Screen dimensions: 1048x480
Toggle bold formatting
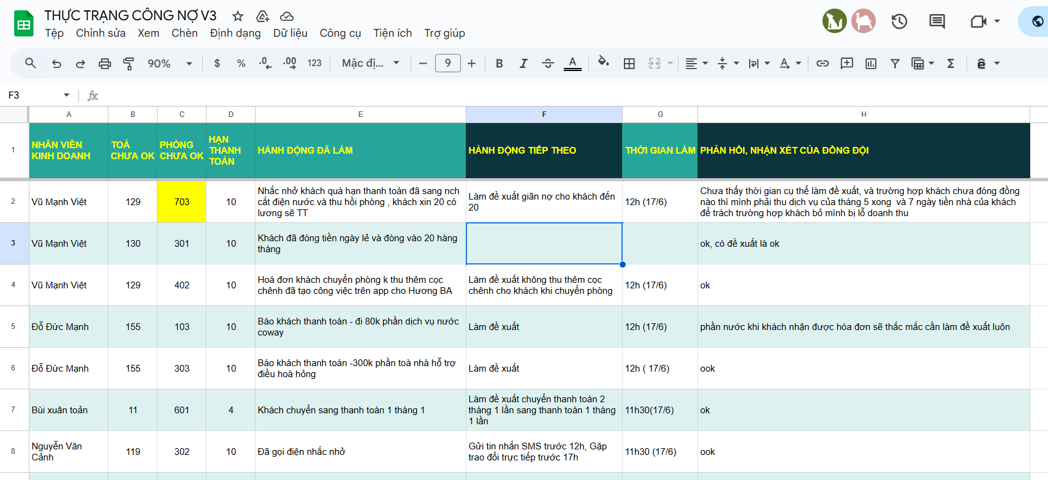[499, 64]
